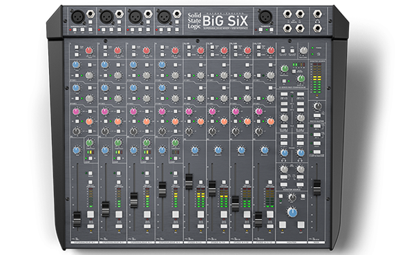The width and height of the screenshot is (398, 255).
Task: Click the channel 2 XLR microphone input
Action: pos(106,17)
